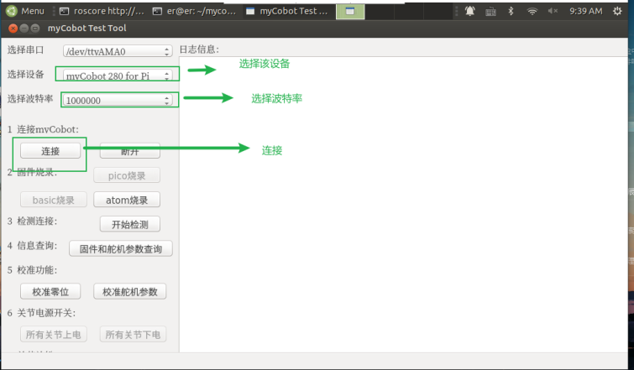
Task: Open the notification bell icon
Action: (x=469, y=11)
